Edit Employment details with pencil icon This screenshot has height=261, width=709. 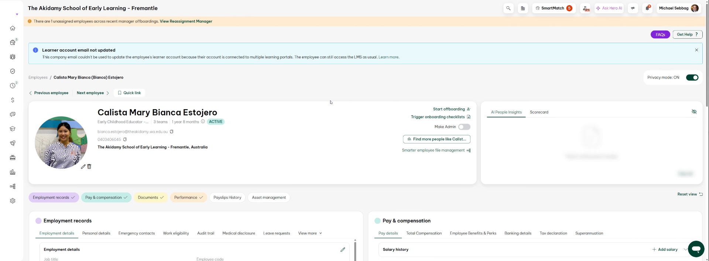point(343,250)
